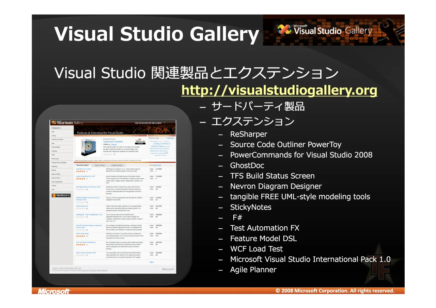Click the Visual Studio partner badge
Viewport: 436px width, 308px height.
140,141
